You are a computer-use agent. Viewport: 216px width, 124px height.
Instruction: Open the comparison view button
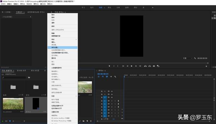click(x=158, y=66)
